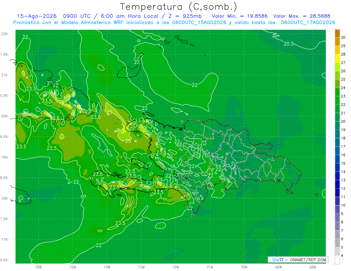Click the '75W' longitude label
Image resolution: width=351 pixels, height=271 pixels.
click(73, 267)
